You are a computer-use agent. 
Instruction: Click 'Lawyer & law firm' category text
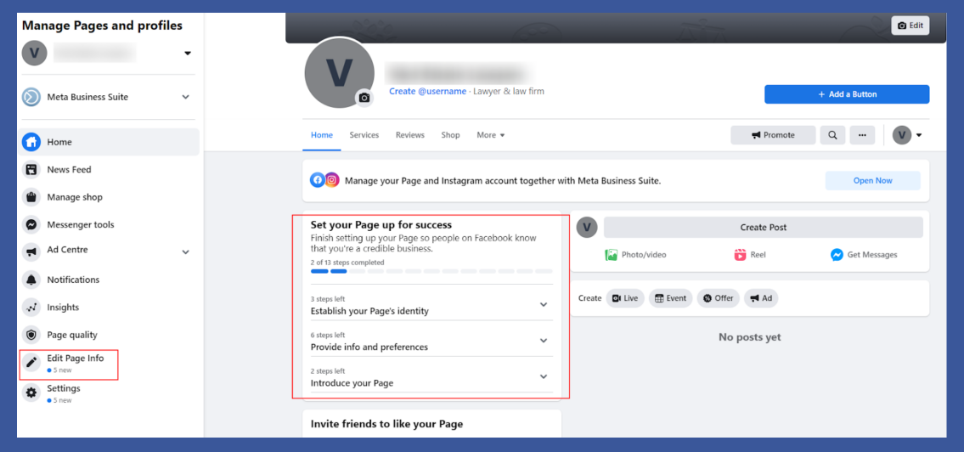click(x=509, y=91)
